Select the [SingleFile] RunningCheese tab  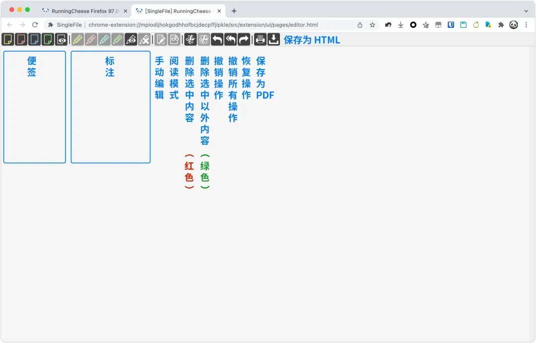coord(178,11)
